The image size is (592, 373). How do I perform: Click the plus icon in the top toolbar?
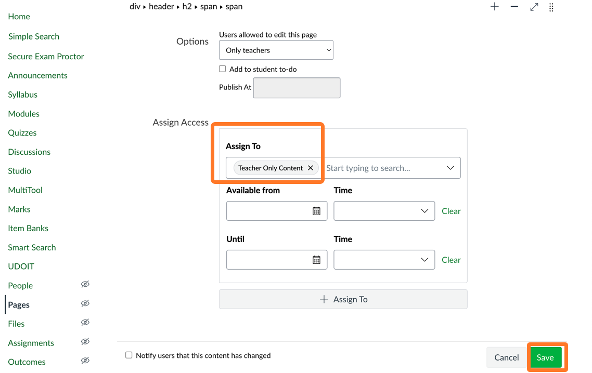tap(494, 7)
